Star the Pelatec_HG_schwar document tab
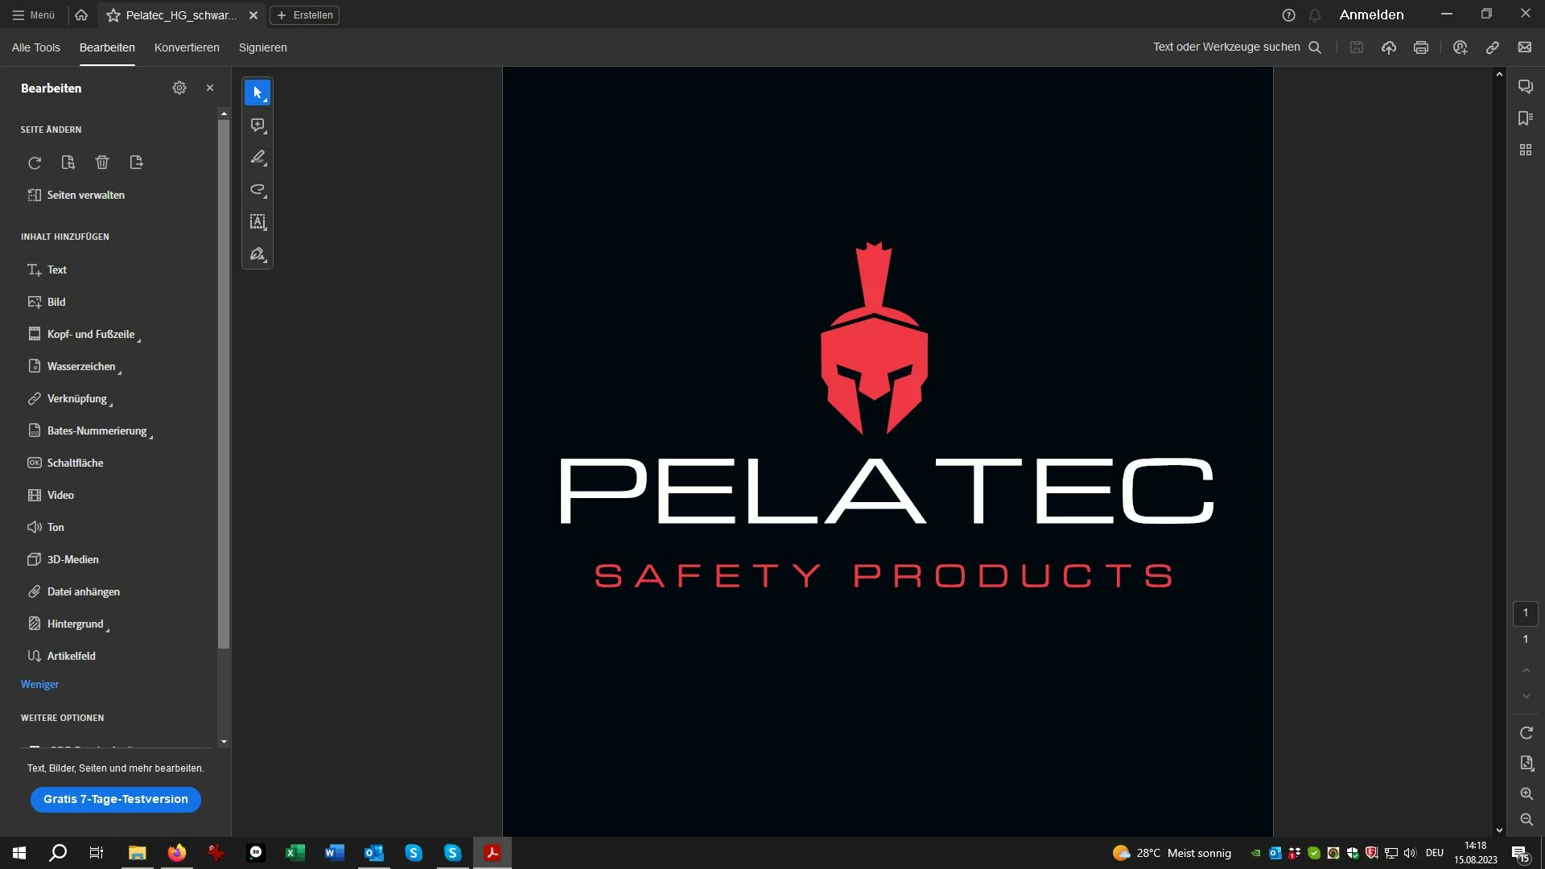This screenshot has width=1545, height=869. [113, 15]
